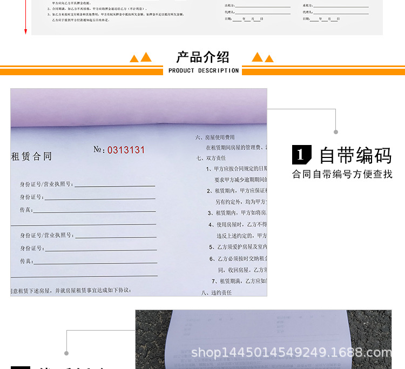This screenshot has height=369, width=405.
Task: Click the 自带编码 feature heading
Action: pyautogui.click(x=356, y=155)
